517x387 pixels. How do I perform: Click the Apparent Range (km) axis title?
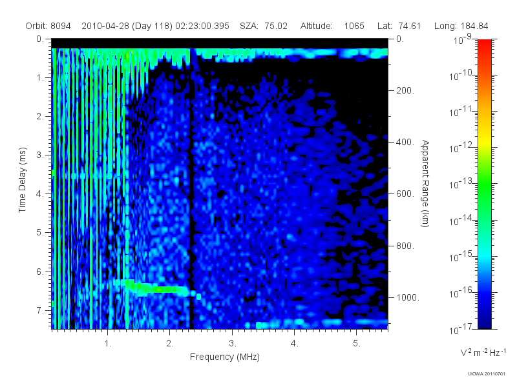coord(425,183)
